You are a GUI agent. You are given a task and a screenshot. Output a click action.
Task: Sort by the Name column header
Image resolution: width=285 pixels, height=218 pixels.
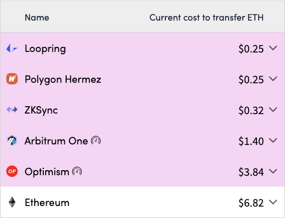(x=37, y=18)
